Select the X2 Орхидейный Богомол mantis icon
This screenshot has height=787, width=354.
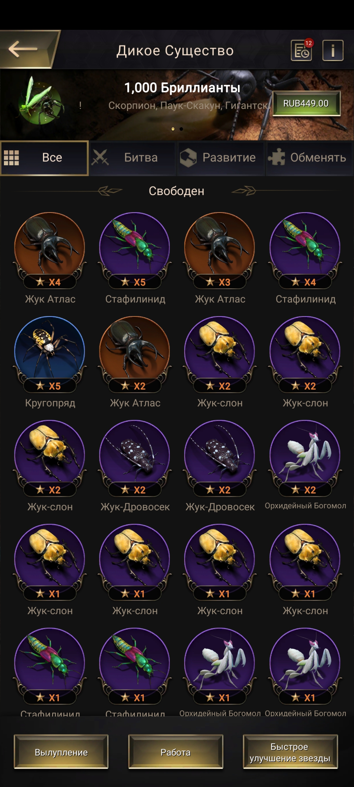pos(305,455)
